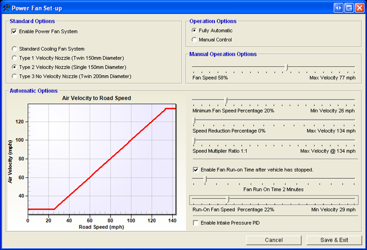Toggle Enable Fan Run-on Time checkbox
This screenshot has height=250, width=367.
(195, 169)
